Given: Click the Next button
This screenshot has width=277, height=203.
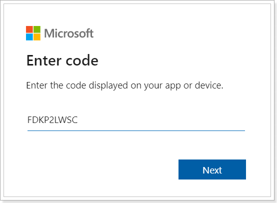Looking at the screenshot, I should point(212,169).
